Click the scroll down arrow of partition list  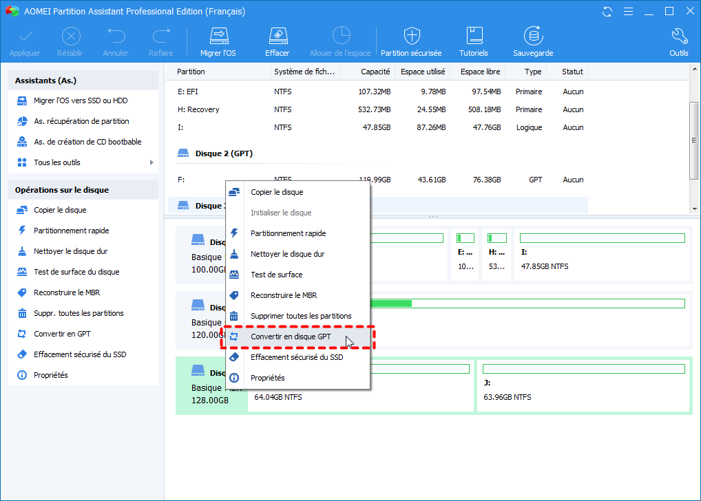(x=694, y=209)
